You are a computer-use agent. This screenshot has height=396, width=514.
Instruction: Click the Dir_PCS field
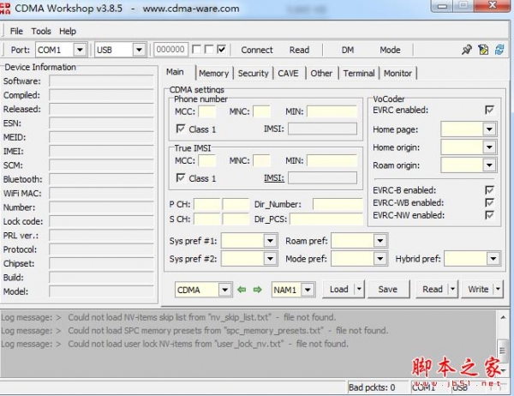[x=326, y=219]
